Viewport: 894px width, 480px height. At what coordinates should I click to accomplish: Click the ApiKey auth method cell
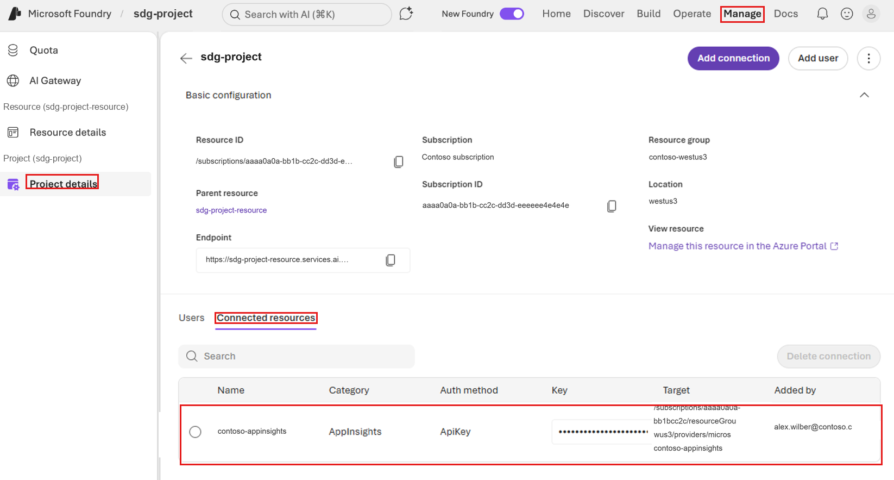pos(455,432)
